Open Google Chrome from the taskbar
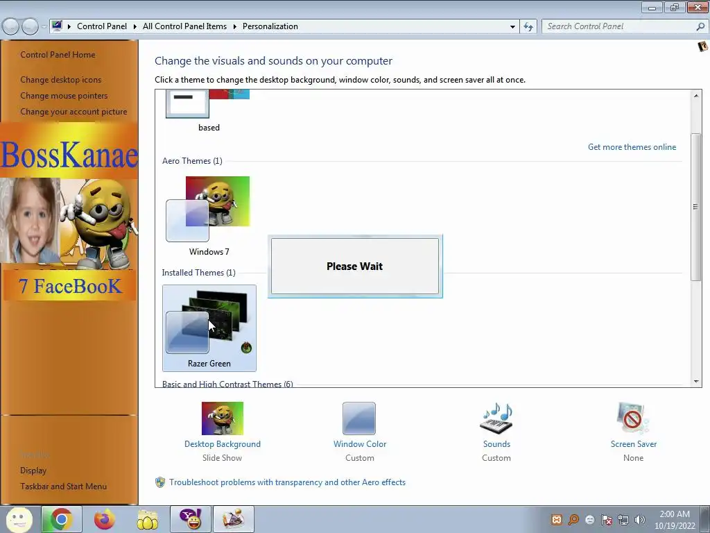This screenshot has height=533, width=710. click(x=62, y=519)
